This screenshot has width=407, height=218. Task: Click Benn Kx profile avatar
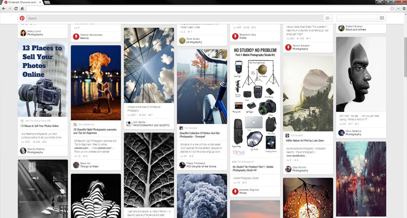[x=76, y=165]
